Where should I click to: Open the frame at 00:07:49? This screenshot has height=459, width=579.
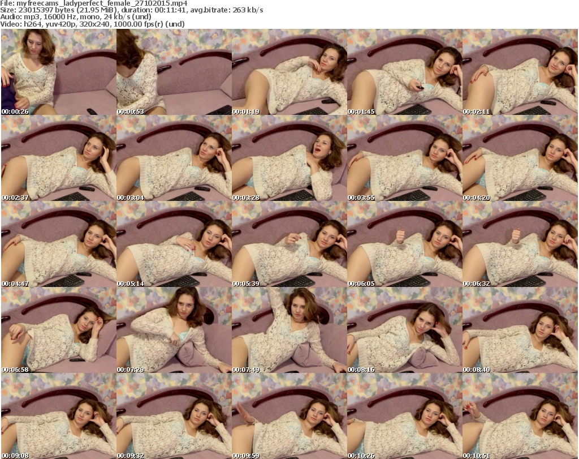coord(289,330)
